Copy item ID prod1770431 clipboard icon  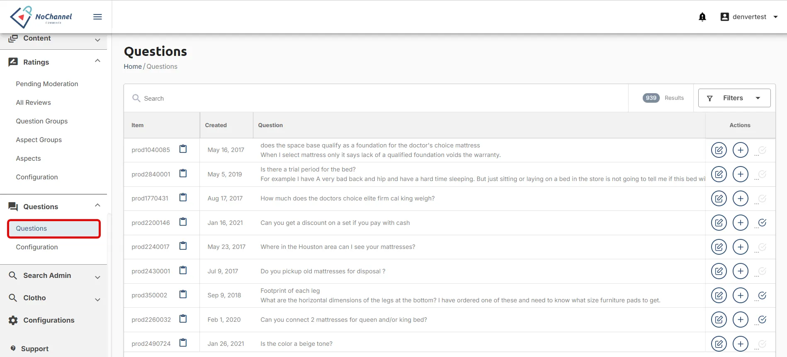(x=183, y=198)
